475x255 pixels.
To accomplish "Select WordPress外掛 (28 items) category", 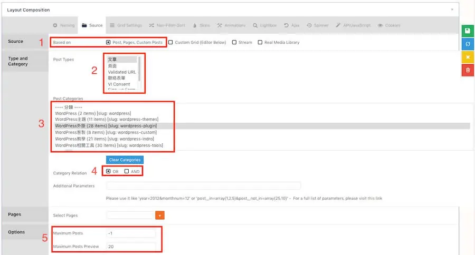I will coord(262,126).
